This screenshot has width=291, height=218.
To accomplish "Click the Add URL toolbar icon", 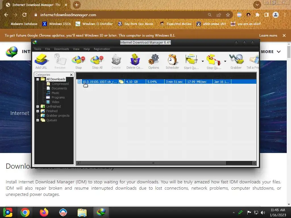I will coord(41,61).
